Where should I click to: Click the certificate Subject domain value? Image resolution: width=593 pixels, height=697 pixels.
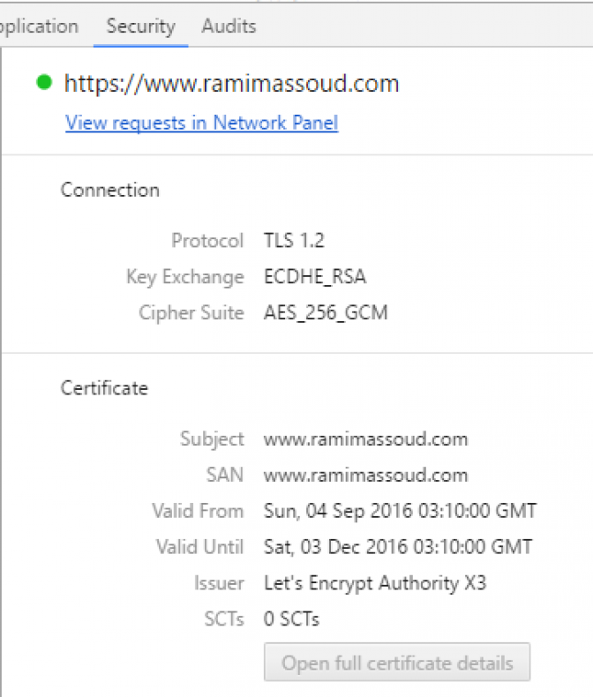tap(365, 439)
